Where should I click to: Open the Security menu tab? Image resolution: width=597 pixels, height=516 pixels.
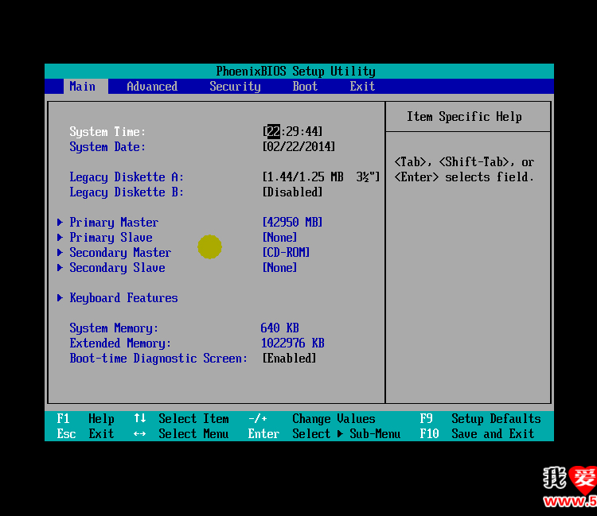235,87
